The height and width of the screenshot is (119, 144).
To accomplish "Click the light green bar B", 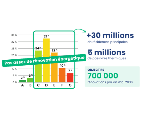I will click(30, 80).
